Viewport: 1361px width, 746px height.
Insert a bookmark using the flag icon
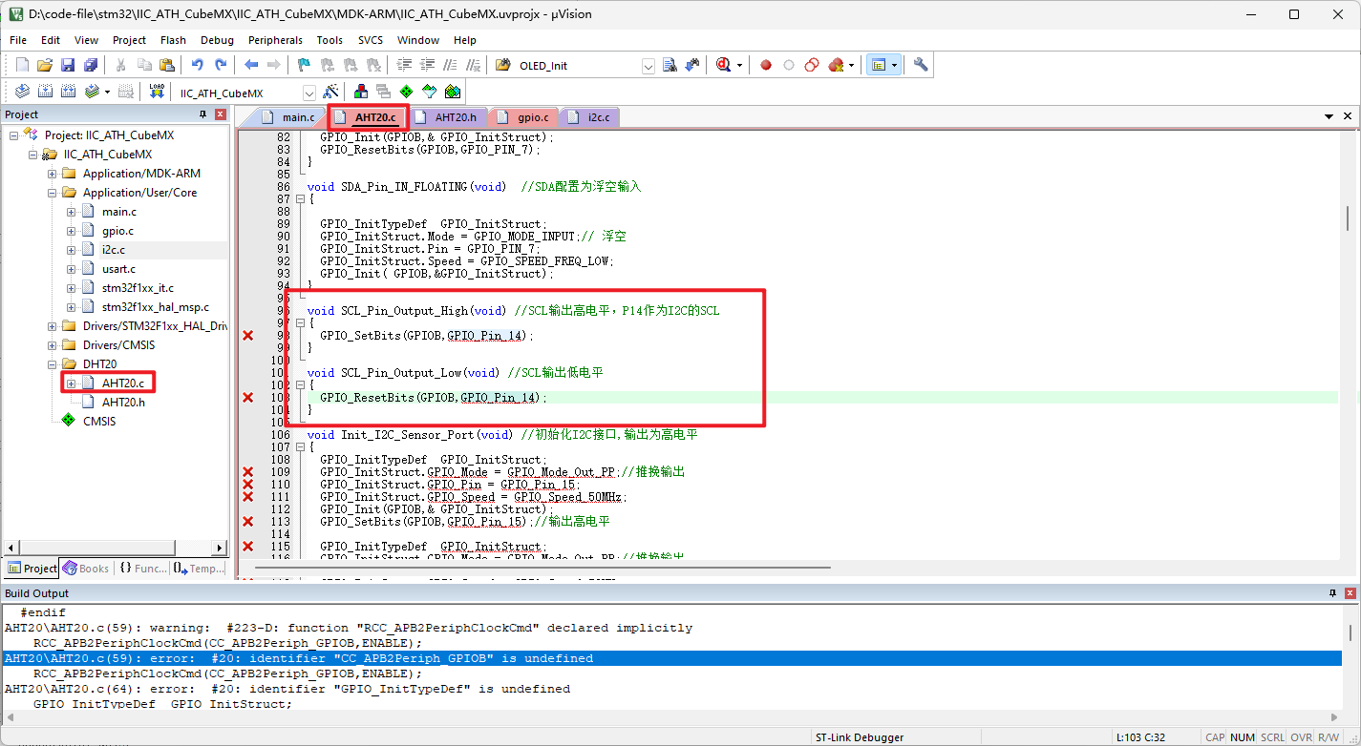(x=304, y=65)
